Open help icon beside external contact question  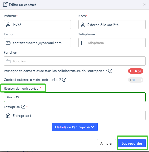pyautogui.click(x=64, y=80)
